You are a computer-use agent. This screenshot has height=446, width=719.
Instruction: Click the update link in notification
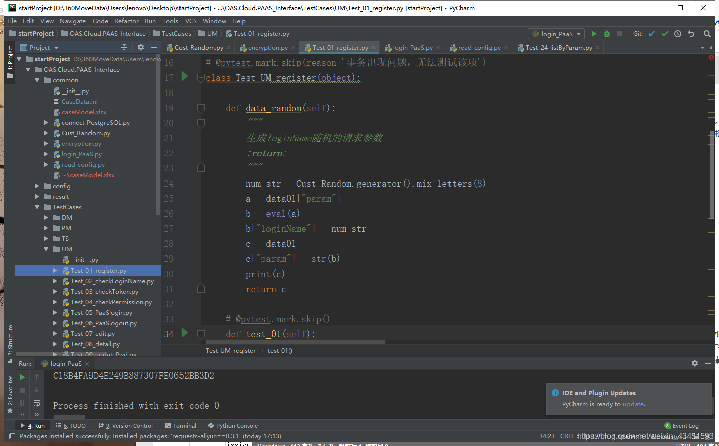[x=633, y=404]
